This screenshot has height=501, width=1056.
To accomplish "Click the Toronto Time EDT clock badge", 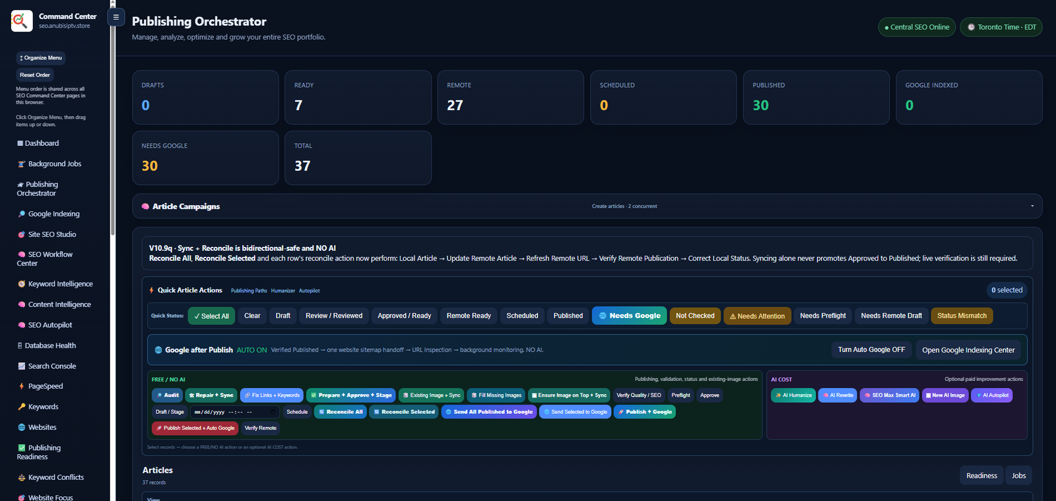I will (x=1001, y=27).
